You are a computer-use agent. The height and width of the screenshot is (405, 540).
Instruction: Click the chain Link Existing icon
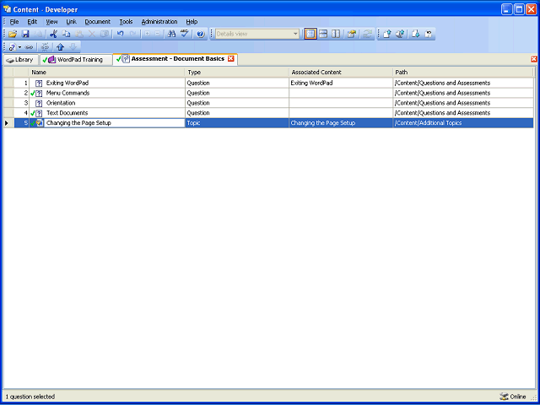29,47
